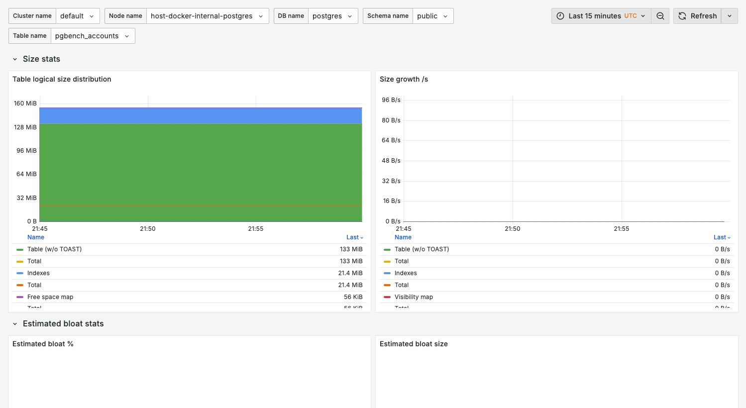Click the Size growth /s panel title
The height and width of the screenshot is (408, 746).
404,79
